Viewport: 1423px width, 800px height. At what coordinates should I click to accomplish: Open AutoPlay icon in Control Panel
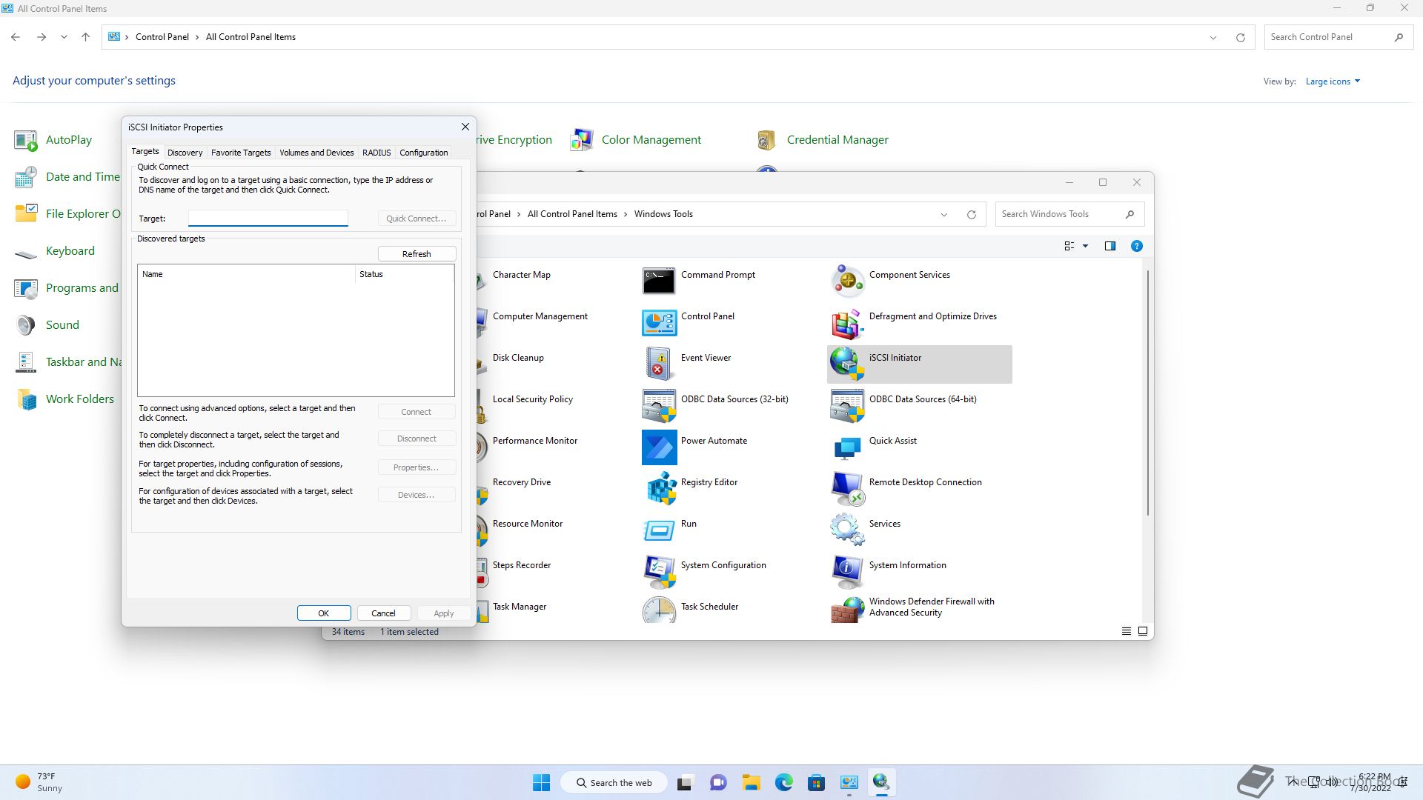click(x=26, y=140)
